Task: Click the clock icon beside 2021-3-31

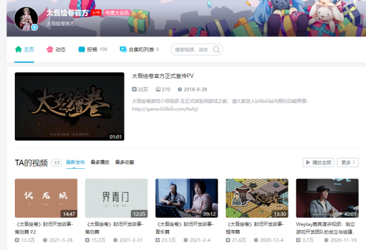Action: coord(116,240)
